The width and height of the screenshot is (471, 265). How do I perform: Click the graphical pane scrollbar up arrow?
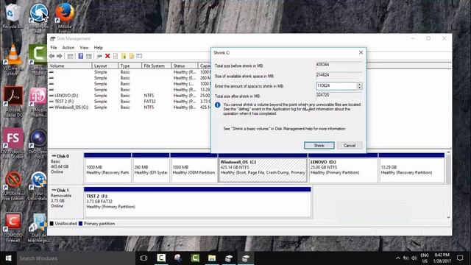448,152
